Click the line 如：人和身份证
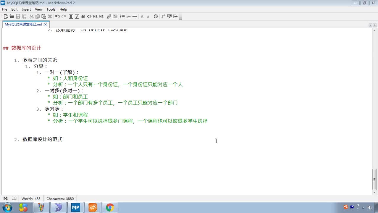378x213 pixels. pos(70,78)
